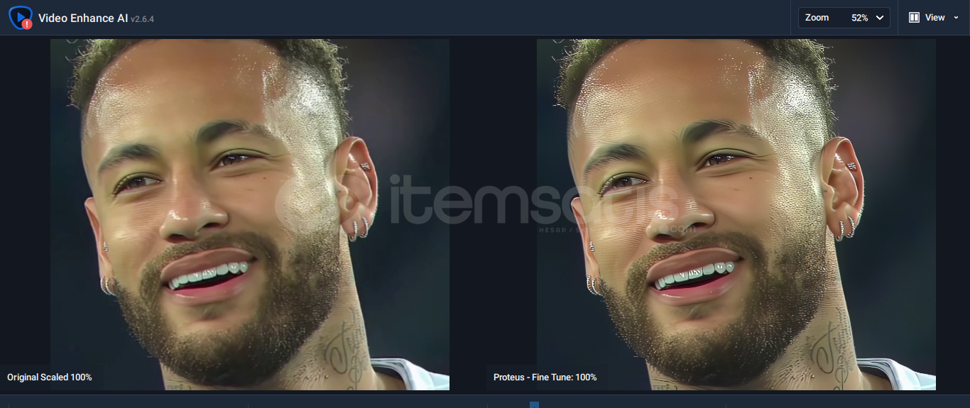Click the red alert badge on the logo
Viewport: 970px width, 408px height.
pyautogui.click(x=27, y=24)
